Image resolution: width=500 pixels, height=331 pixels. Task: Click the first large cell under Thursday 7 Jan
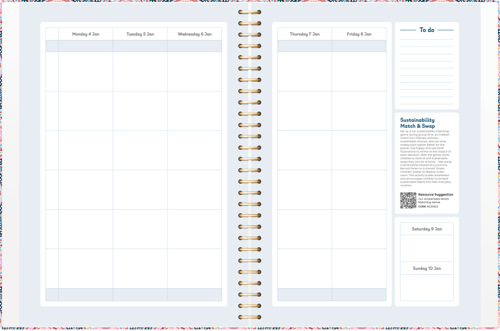click(x=304, y=71)
